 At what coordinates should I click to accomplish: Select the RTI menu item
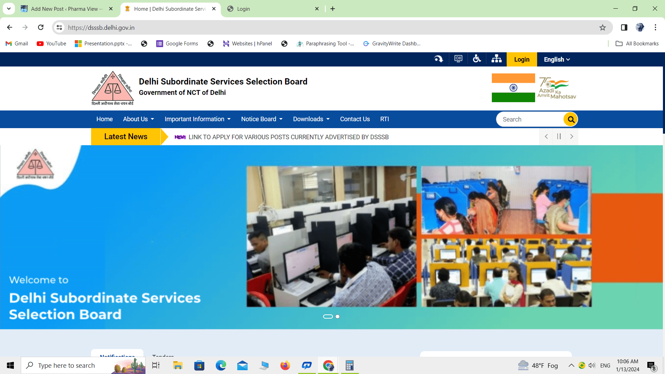384,119
